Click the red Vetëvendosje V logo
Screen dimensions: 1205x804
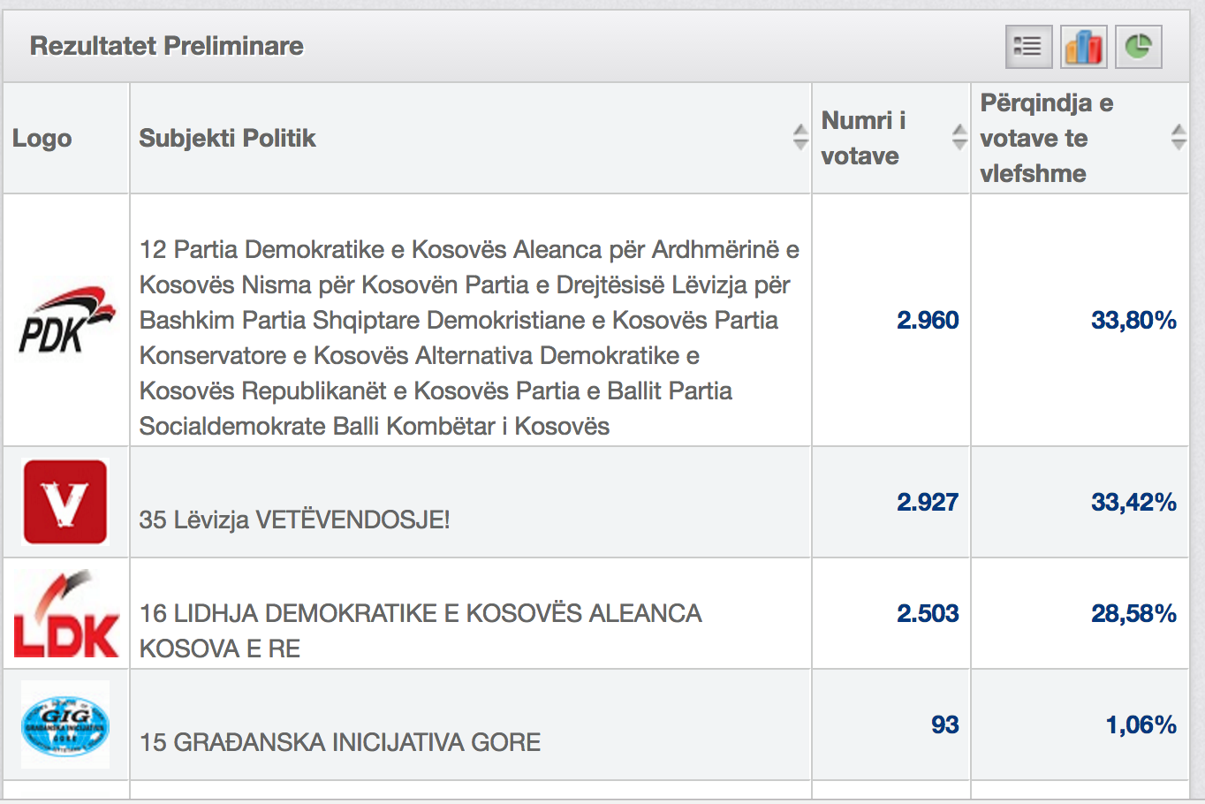click(x=65, y=502)
